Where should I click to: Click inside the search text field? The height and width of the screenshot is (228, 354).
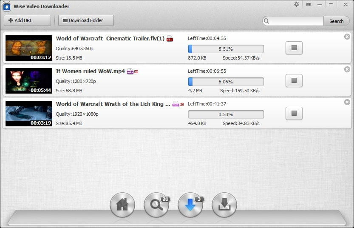pyautogui.click(x=296, y=21)
